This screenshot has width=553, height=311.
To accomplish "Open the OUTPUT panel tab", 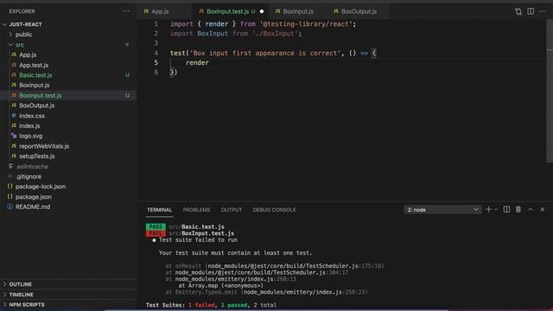I will 232,210.
